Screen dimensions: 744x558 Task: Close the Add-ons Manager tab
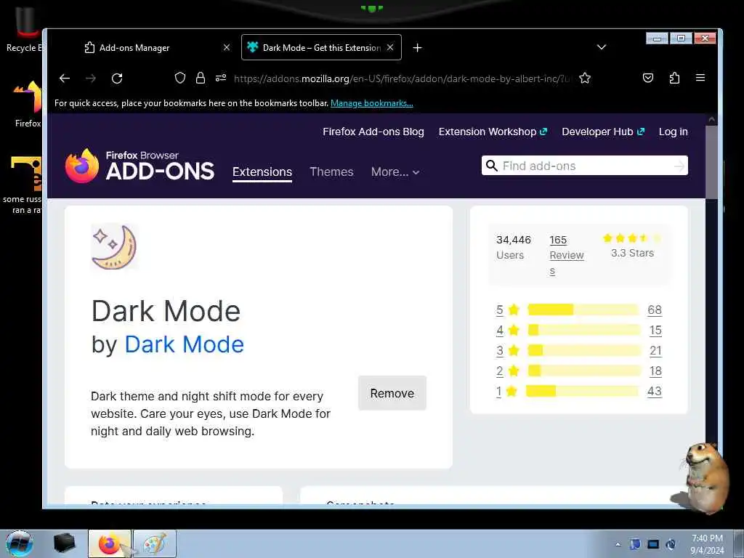coord(227,47)
